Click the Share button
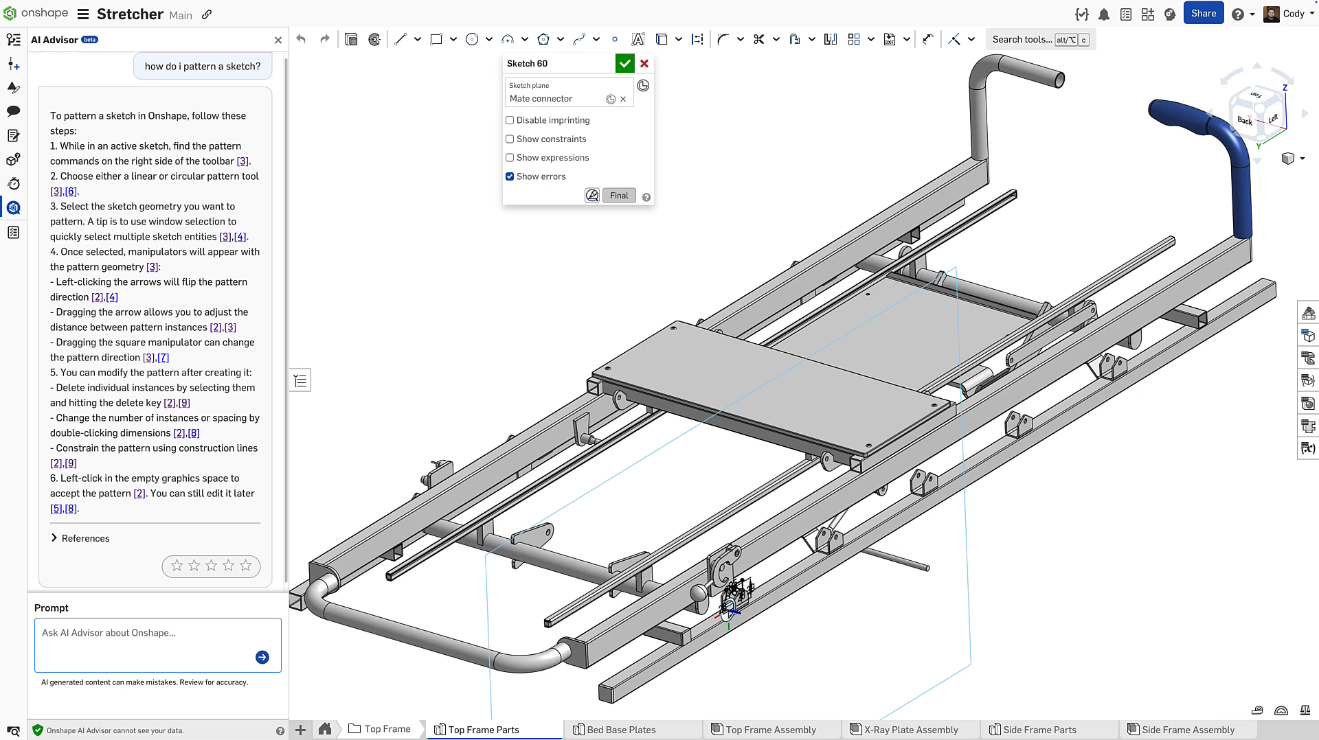This screenshot has height=740, width=1319. (1203, 14)
